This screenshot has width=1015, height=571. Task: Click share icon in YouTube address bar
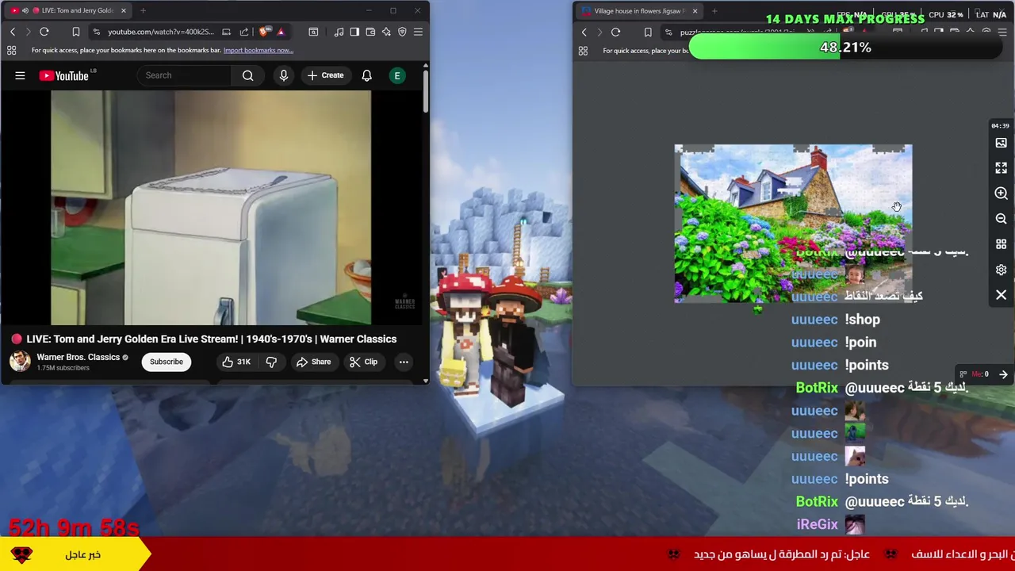point(244,32)
